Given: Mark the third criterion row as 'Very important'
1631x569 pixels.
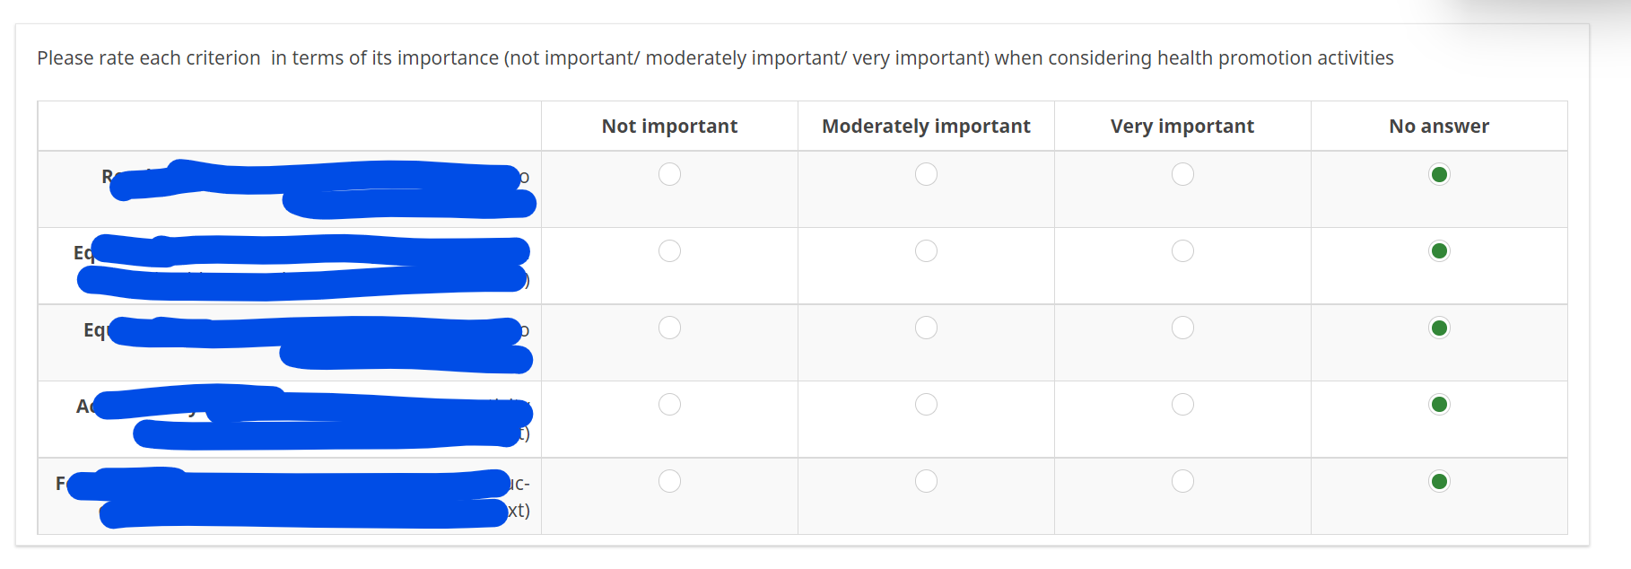Looking at the screenshot, I should (1182, 328).
